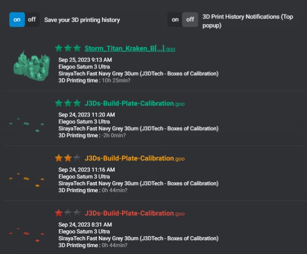307x254 pixels.
Task: Click the -2h 0min printing time value
Action: pyautogui.click(x=114, y=135)
